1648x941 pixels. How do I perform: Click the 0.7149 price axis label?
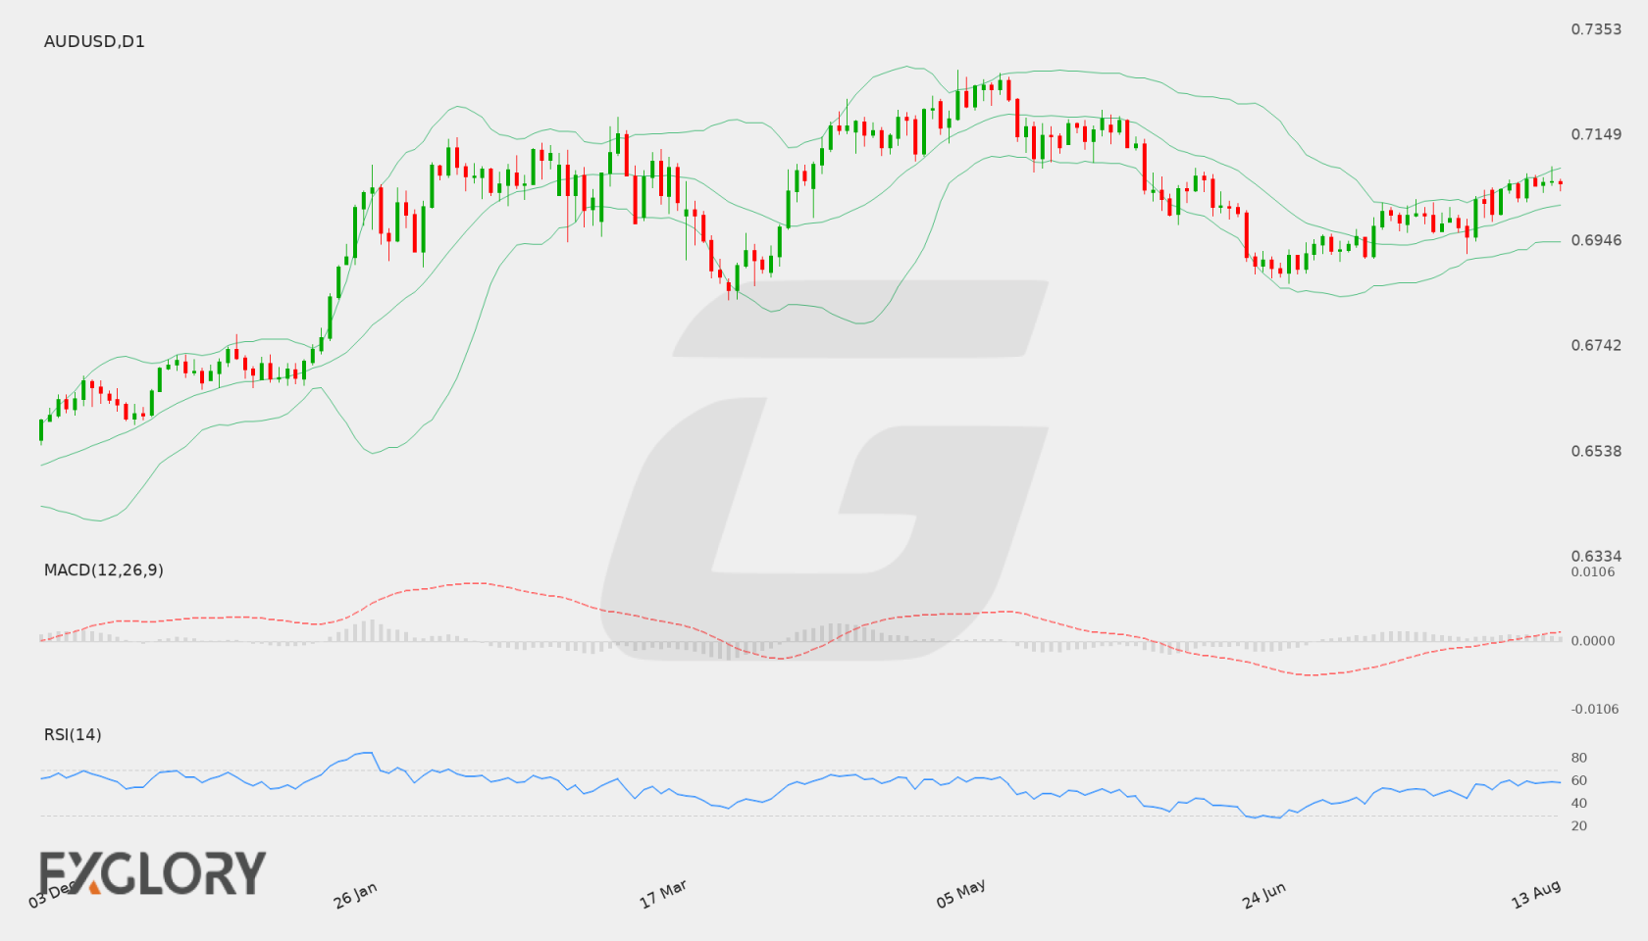pos(1596,134)
